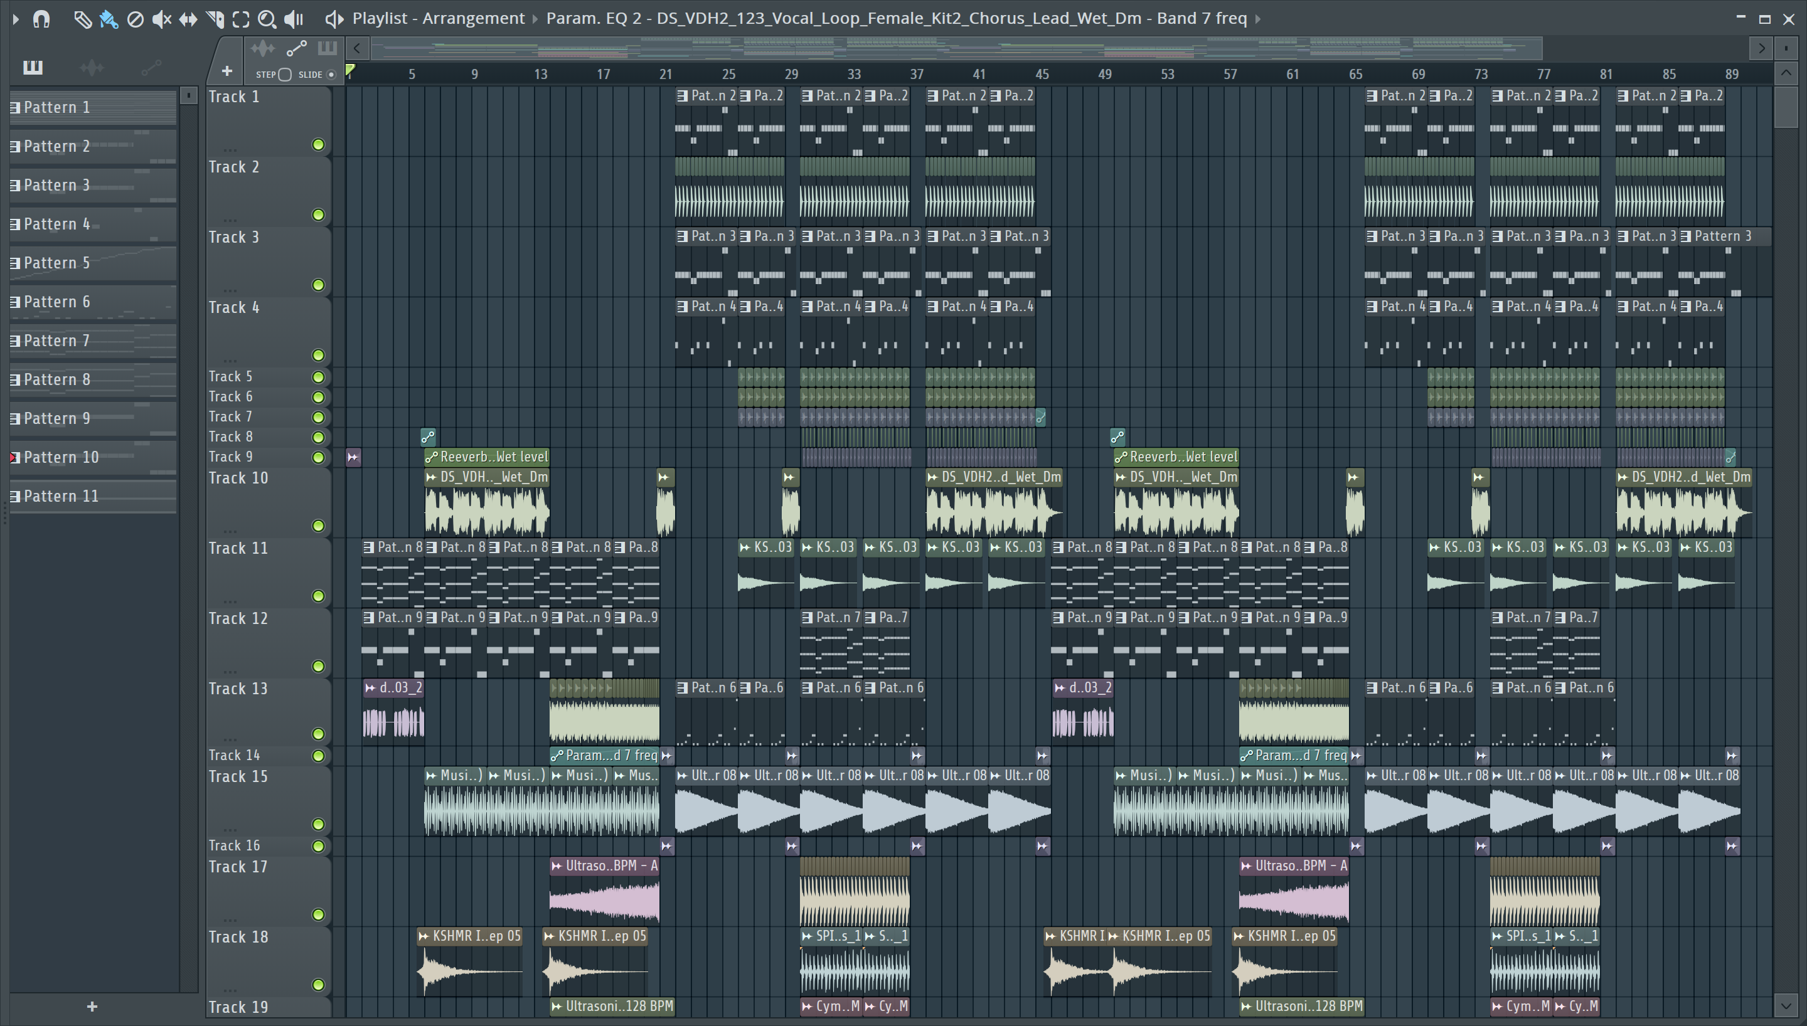The image size is (1807, 1026).
Task: Mute Track 1 with its green LED
Action: (319, 144)
